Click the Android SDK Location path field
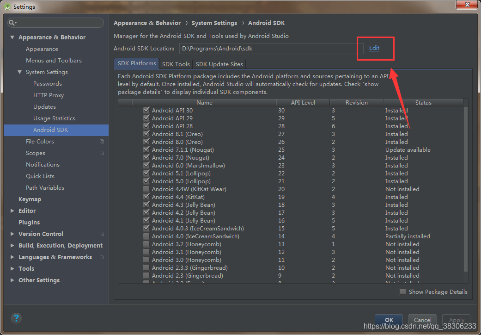This screenshot has width=481, height=335. (x=271, y=49)
